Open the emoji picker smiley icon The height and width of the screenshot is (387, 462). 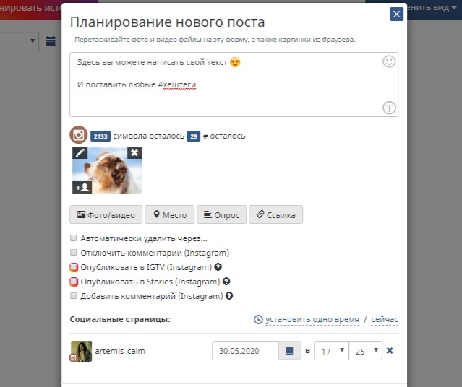pos(389,61)
